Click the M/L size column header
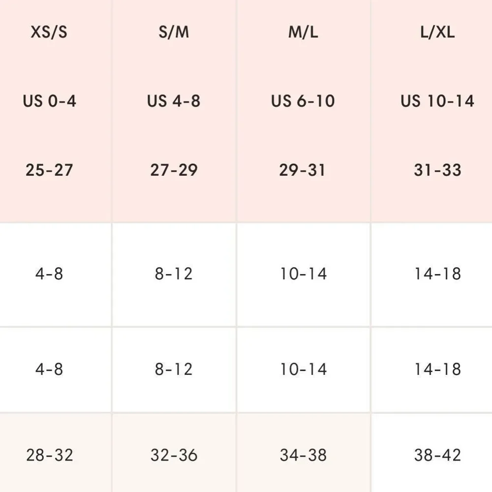The image size is (492, 492). tap(303, 32)
